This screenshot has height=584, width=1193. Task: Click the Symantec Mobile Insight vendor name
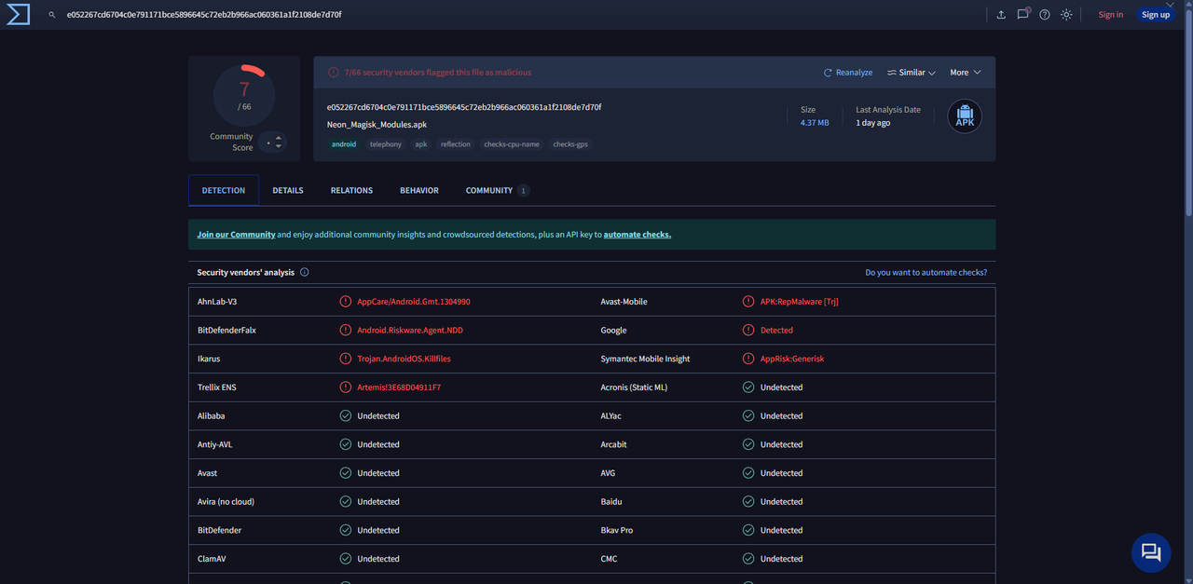coord(645,359)
